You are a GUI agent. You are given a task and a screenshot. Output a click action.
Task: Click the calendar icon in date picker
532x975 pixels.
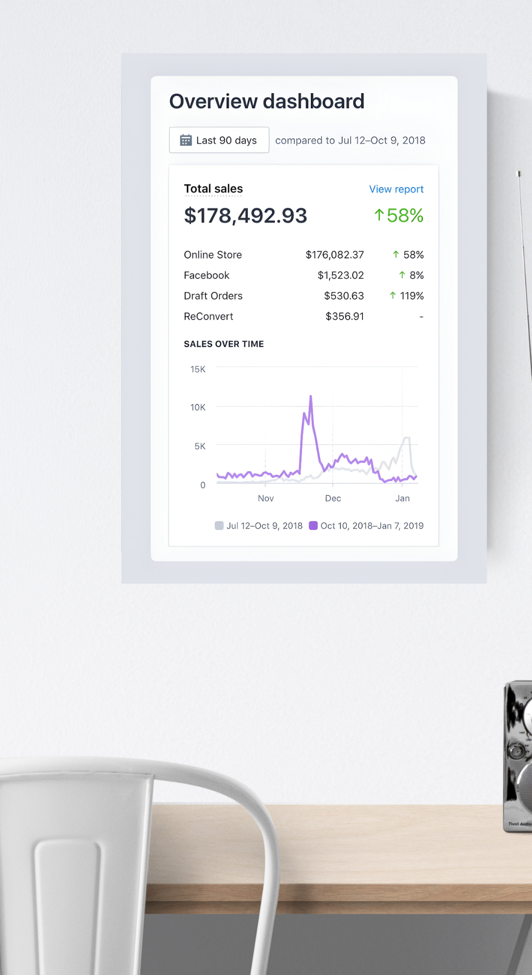click(186, 140)
